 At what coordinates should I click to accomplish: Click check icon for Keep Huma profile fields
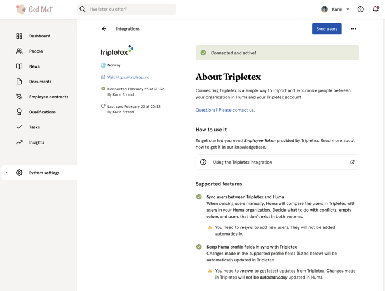pos(199,247)
